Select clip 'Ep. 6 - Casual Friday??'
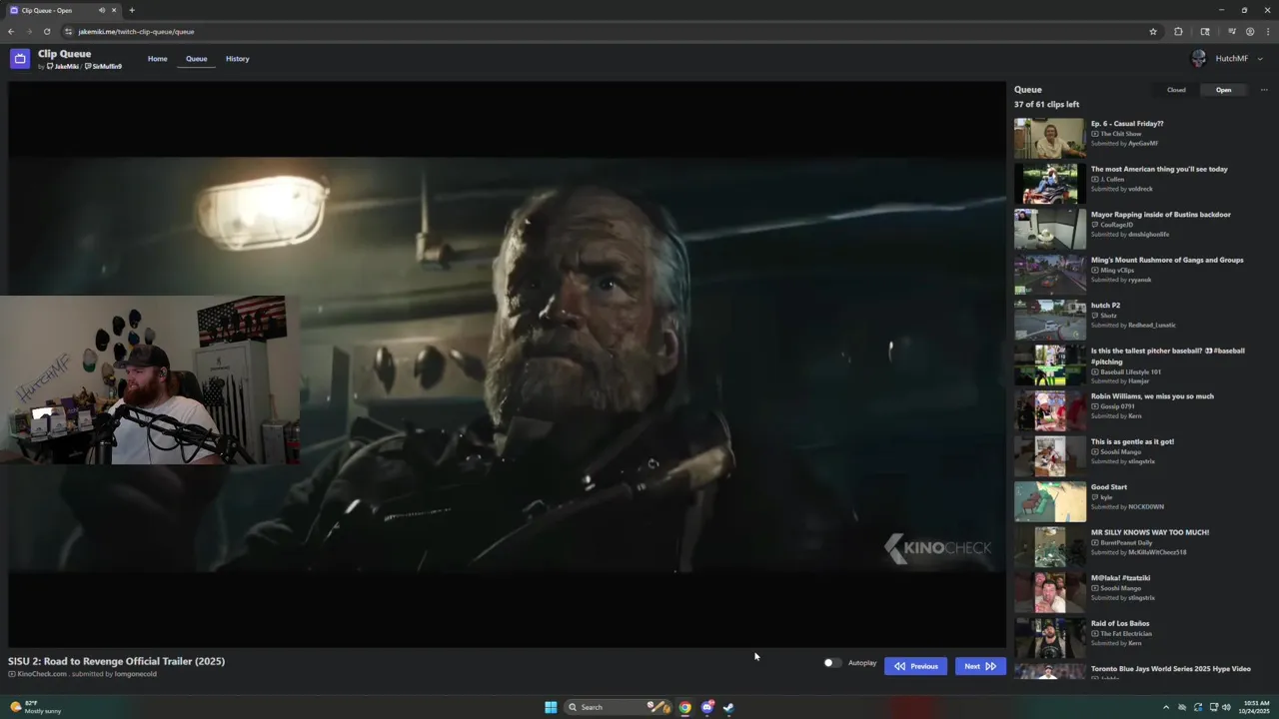Screen dimensions: 1279x719 [1127, 124]
